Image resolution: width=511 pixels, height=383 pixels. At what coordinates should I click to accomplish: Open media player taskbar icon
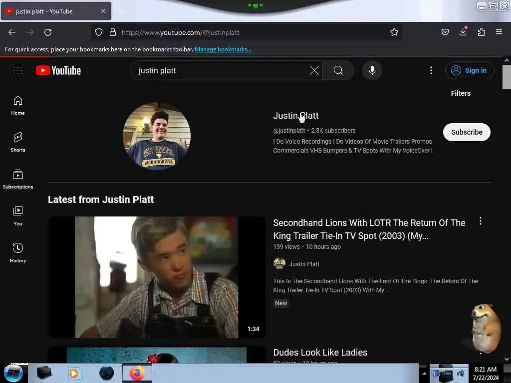pyautogui.click(x=74, y=373)
